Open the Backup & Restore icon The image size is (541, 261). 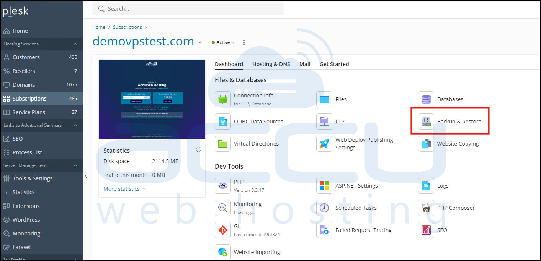(426, 122)
